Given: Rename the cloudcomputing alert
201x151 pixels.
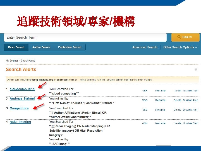Looking at the screenshot, I should click(160, 91).
